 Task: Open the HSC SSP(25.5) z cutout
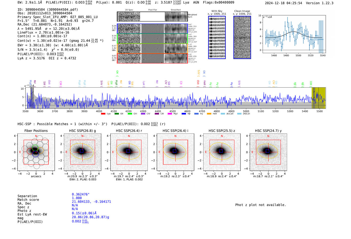pyautogui.click(x=222, y=152)
